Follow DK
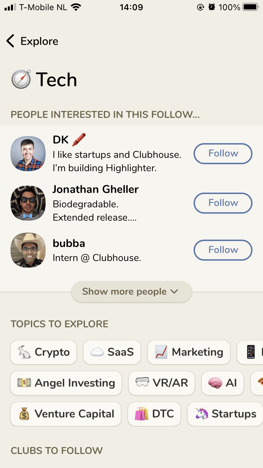263x468 pixels. point(223,154)
